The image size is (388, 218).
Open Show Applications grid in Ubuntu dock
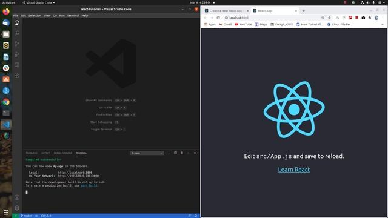(6, 212)
